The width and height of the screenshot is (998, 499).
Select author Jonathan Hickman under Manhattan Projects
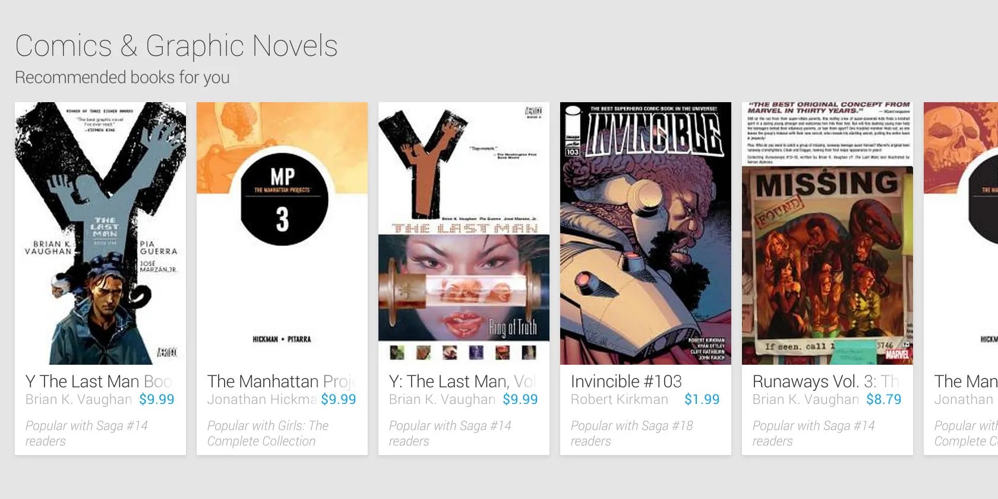pos(262,399)
